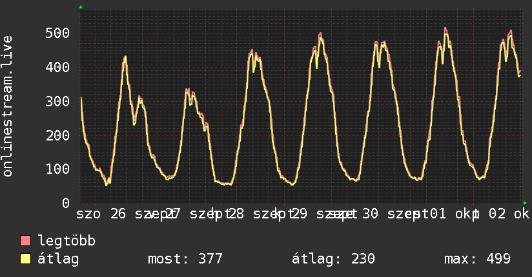The image size is (532, 277).
Task: Click the green arrow atop the y-axis
Action: 81,7
